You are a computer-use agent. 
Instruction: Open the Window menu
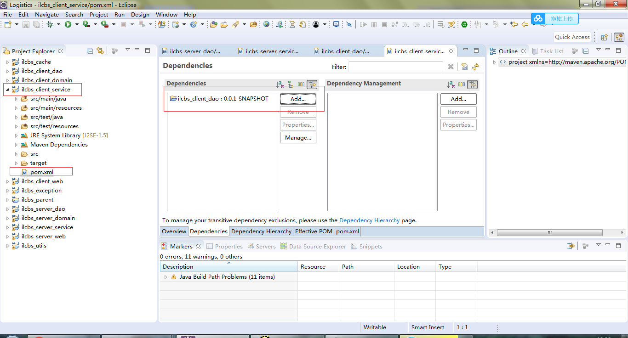166,14
